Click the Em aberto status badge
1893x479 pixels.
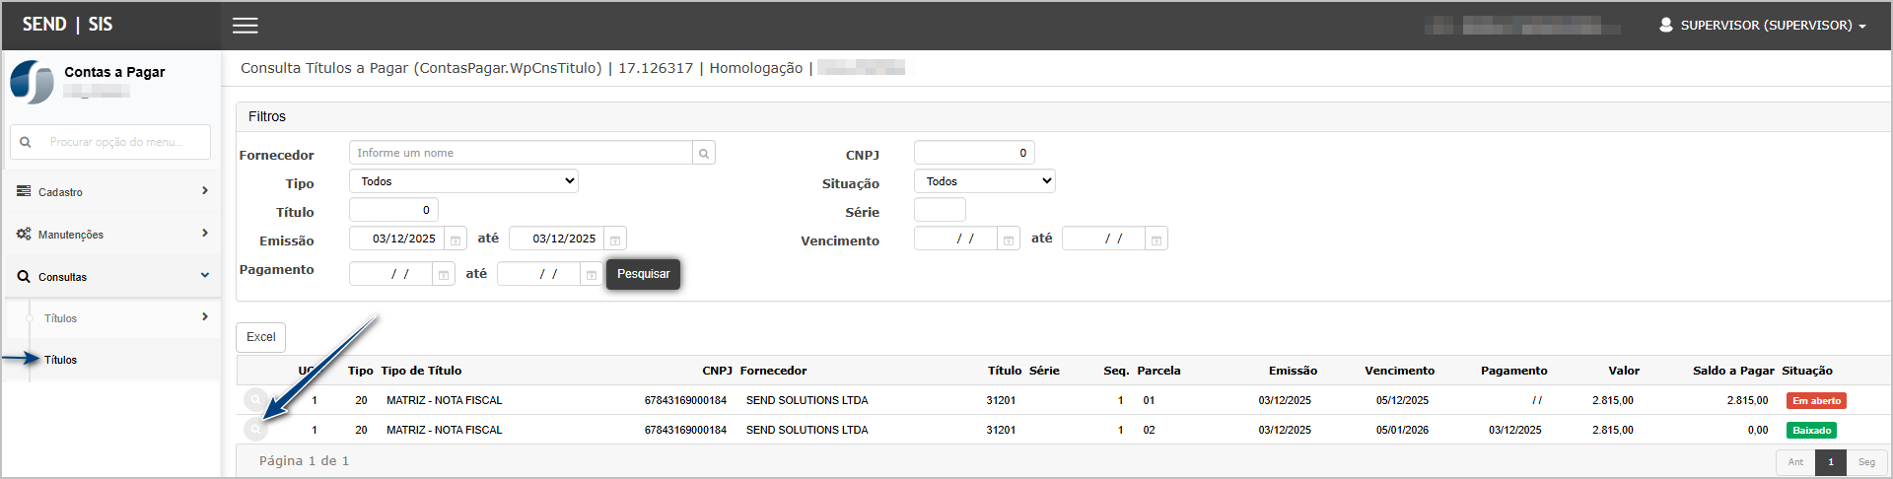pos(1816,401)
